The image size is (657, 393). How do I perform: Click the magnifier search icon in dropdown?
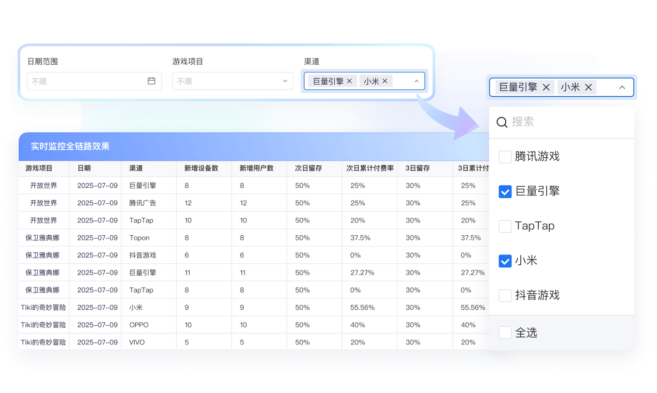[502, 122]
